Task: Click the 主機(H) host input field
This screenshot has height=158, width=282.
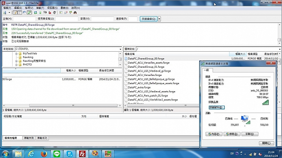Action: [x=24, y=19]
